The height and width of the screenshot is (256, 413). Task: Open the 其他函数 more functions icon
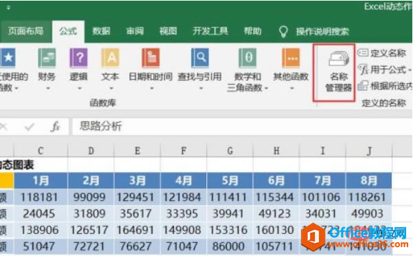tap(291, 58)
